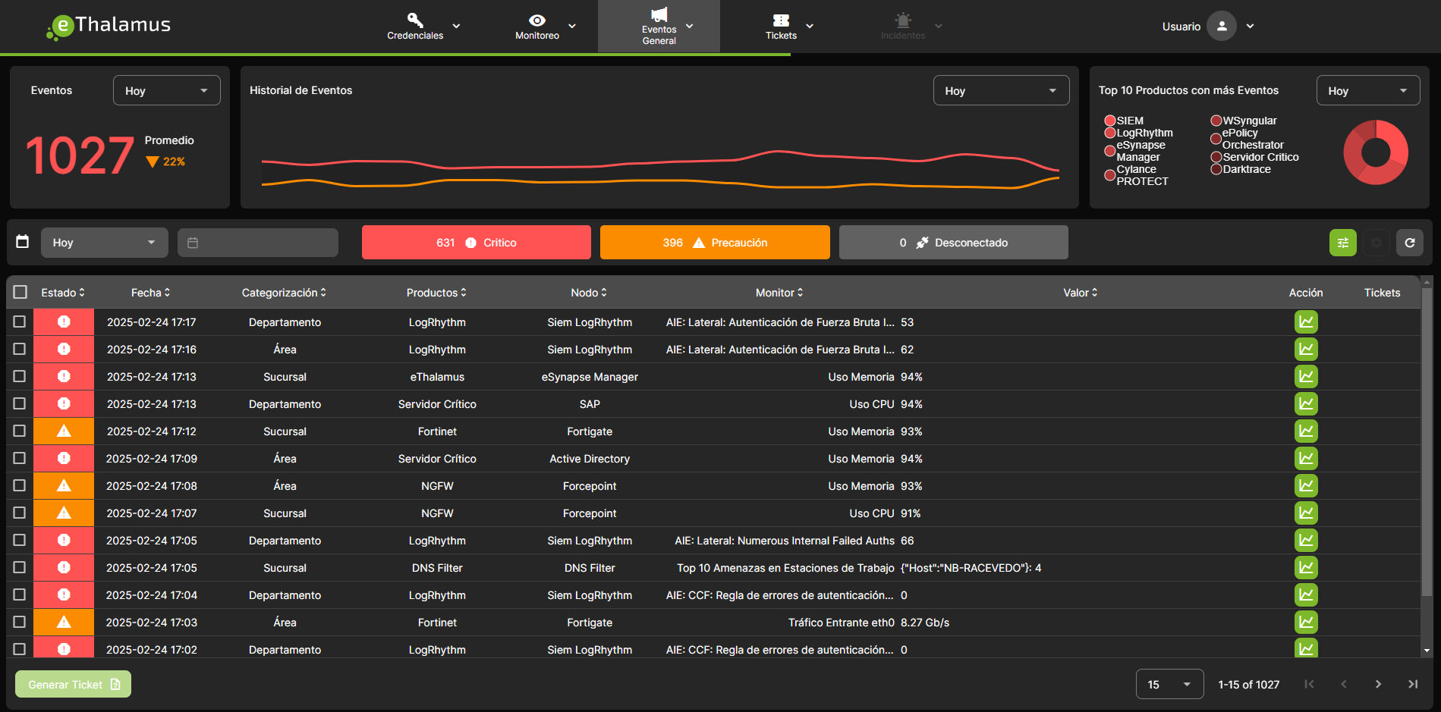Click the Generar Ticket button
This screenshot has width=1441, height=712.
click(74, 684)
